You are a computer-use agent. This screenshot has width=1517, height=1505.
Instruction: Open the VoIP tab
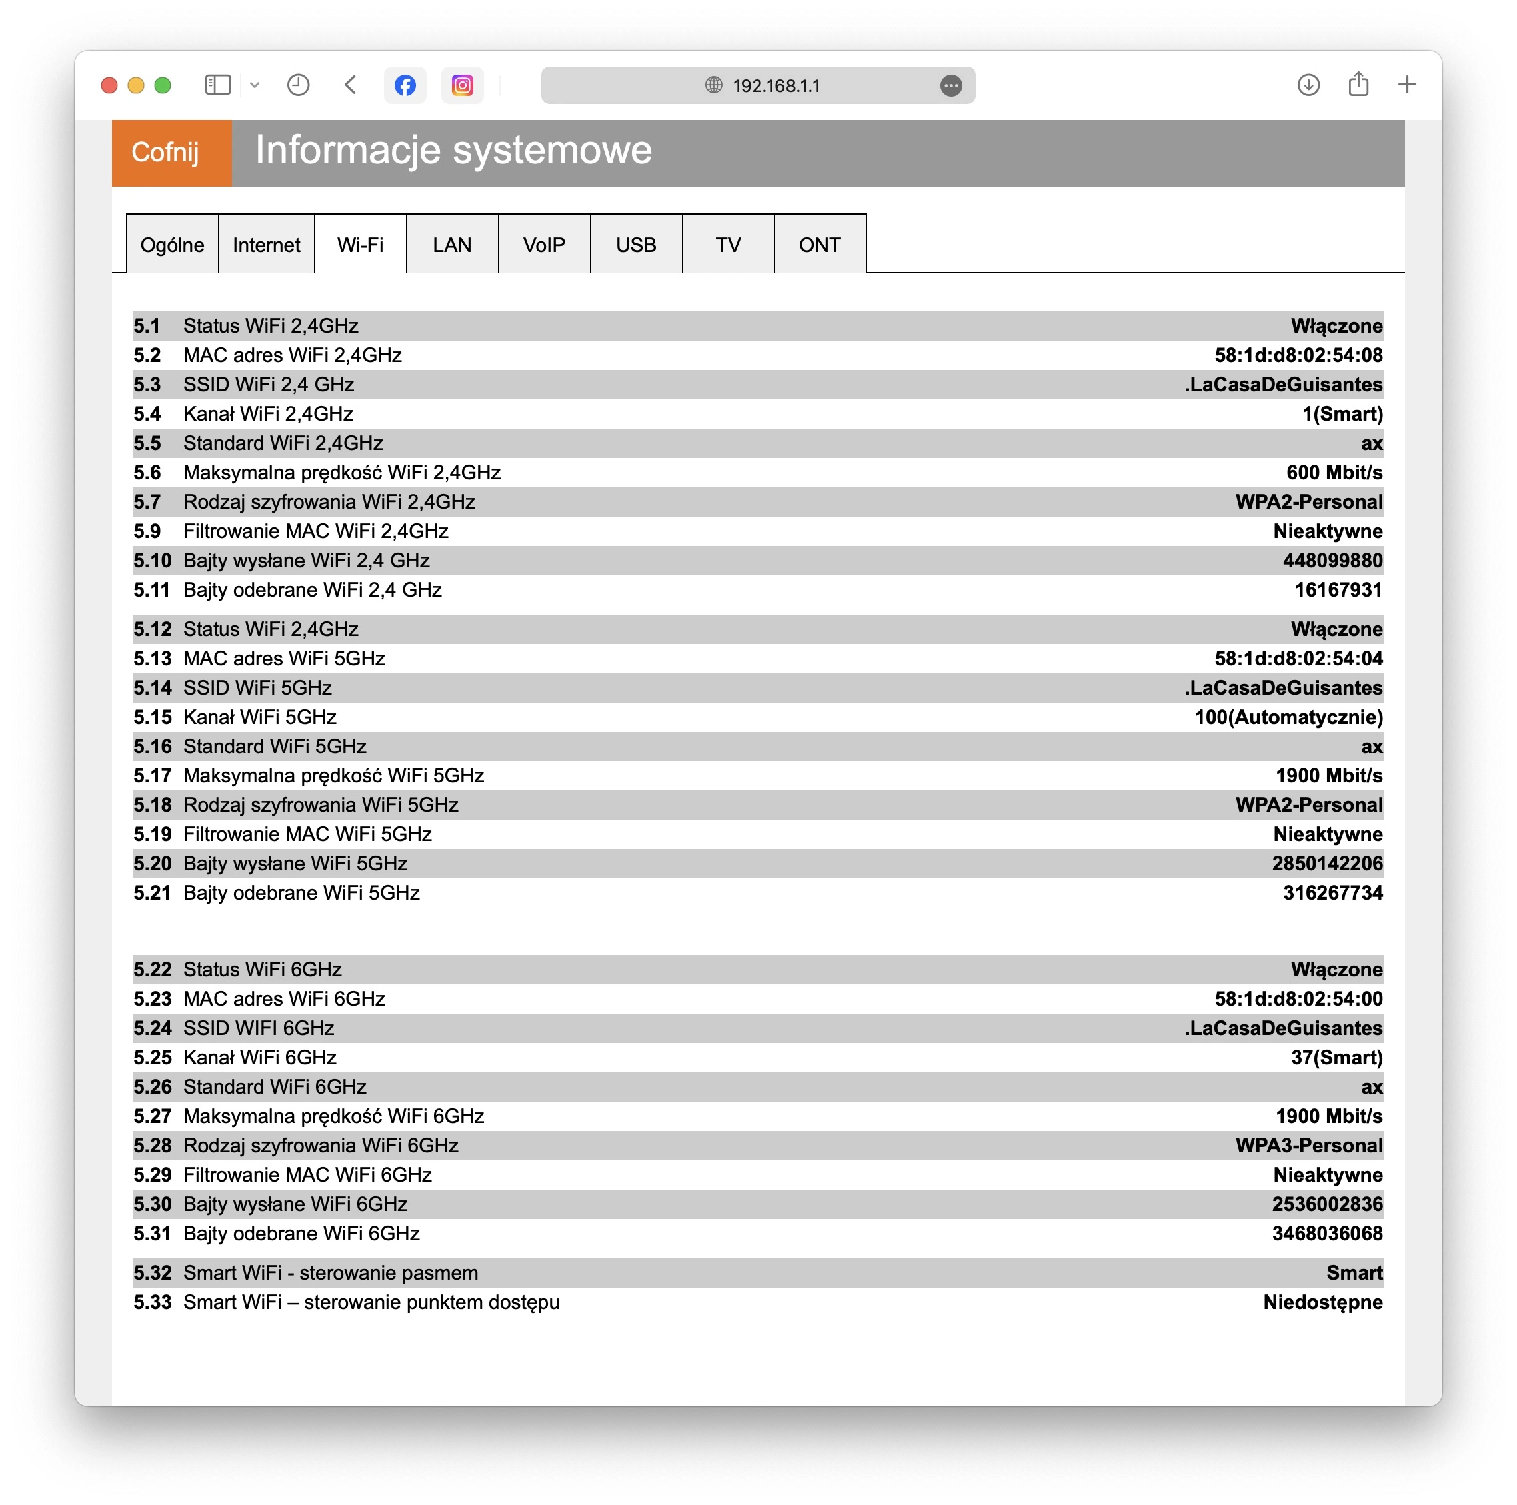coord(544,245)
